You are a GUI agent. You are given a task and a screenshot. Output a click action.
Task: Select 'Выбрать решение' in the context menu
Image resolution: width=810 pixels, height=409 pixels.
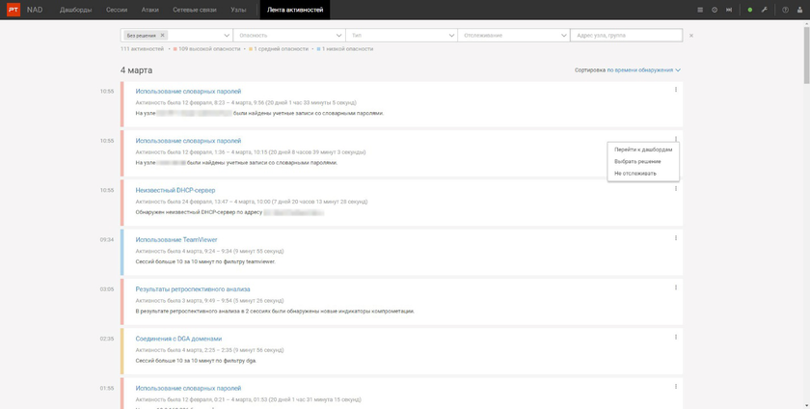tap(636, 161)
